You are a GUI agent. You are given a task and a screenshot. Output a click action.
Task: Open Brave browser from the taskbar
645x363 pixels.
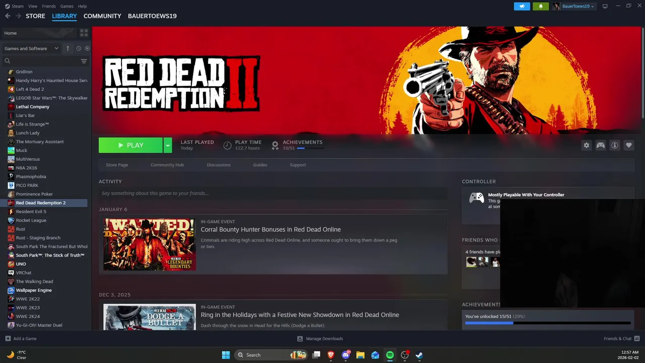click(x=331, y=355)
